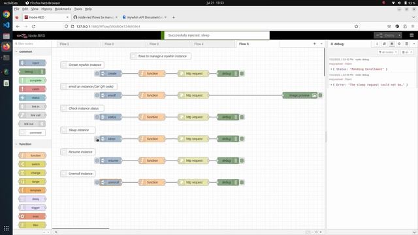
Task: Open the context data sidebar icon
Action: 406,44
